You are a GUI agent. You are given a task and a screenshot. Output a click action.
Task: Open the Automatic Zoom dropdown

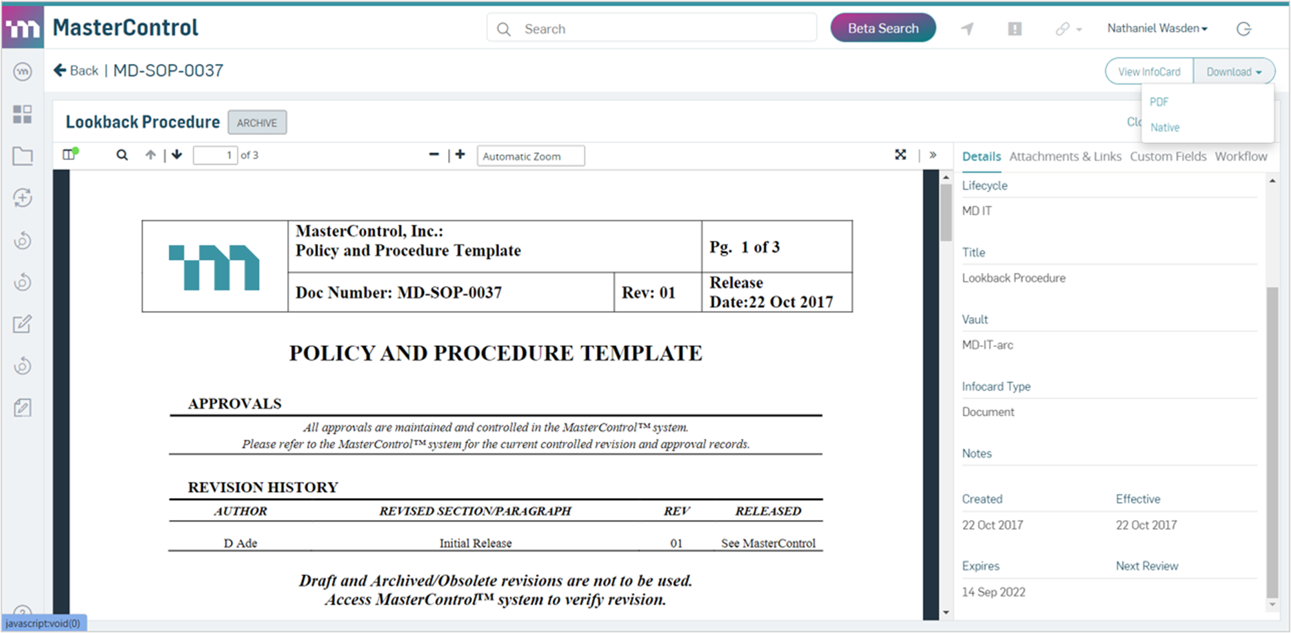click(531, 156)
